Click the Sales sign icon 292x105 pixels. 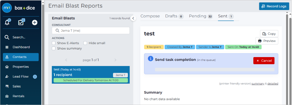[x=7, y=86]
